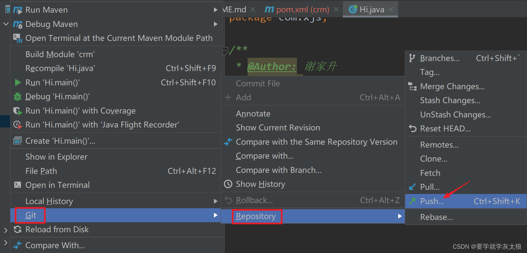Close the README.md tab

pyautogui.click(x=253, y=10)
